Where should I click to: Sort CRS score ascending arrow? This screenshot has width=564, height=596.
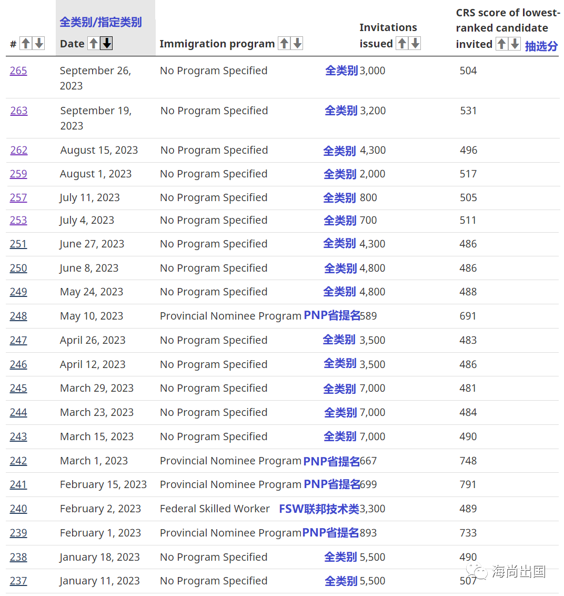coord(502,44)
